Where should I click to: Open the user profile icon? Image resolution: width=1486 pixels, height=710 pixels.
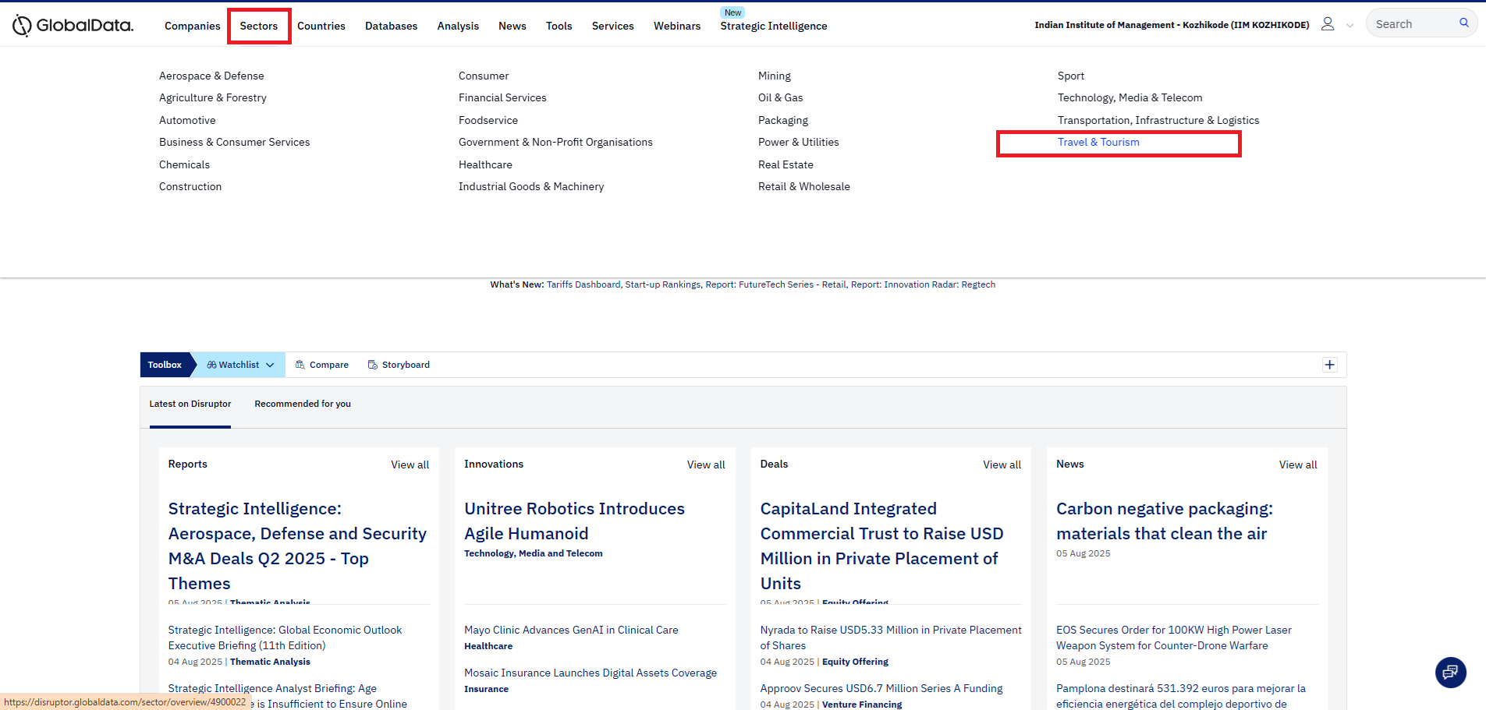[x=1327, y=24]
